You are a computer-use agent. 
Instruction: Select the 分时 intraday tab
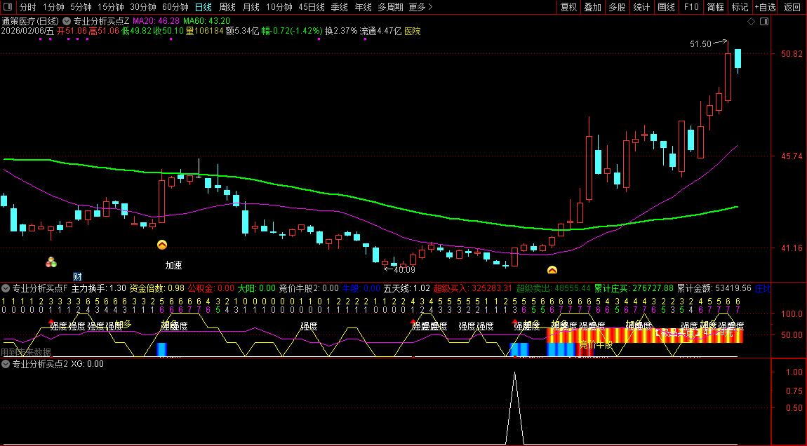[x=27, y=7]
